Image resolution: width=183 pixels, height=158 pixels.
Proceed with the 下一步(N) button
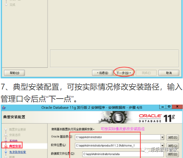[123, 73]
